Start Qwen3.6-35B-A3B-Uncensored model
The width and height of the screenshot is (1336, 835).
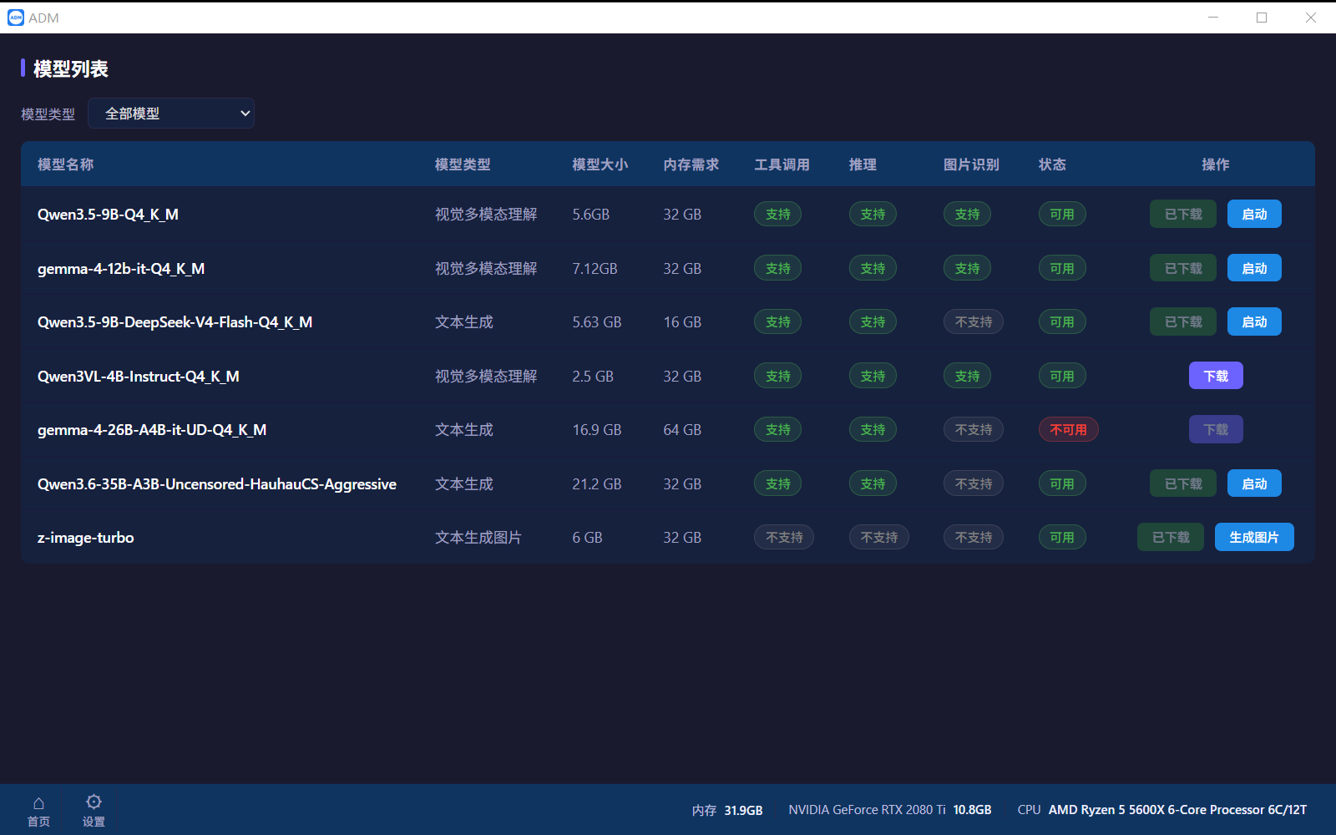click(x=1254, y=484)
